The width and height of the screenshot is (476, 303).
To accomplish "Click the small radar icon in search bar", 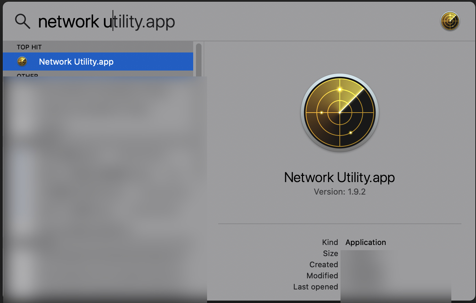I will [450, 21].
